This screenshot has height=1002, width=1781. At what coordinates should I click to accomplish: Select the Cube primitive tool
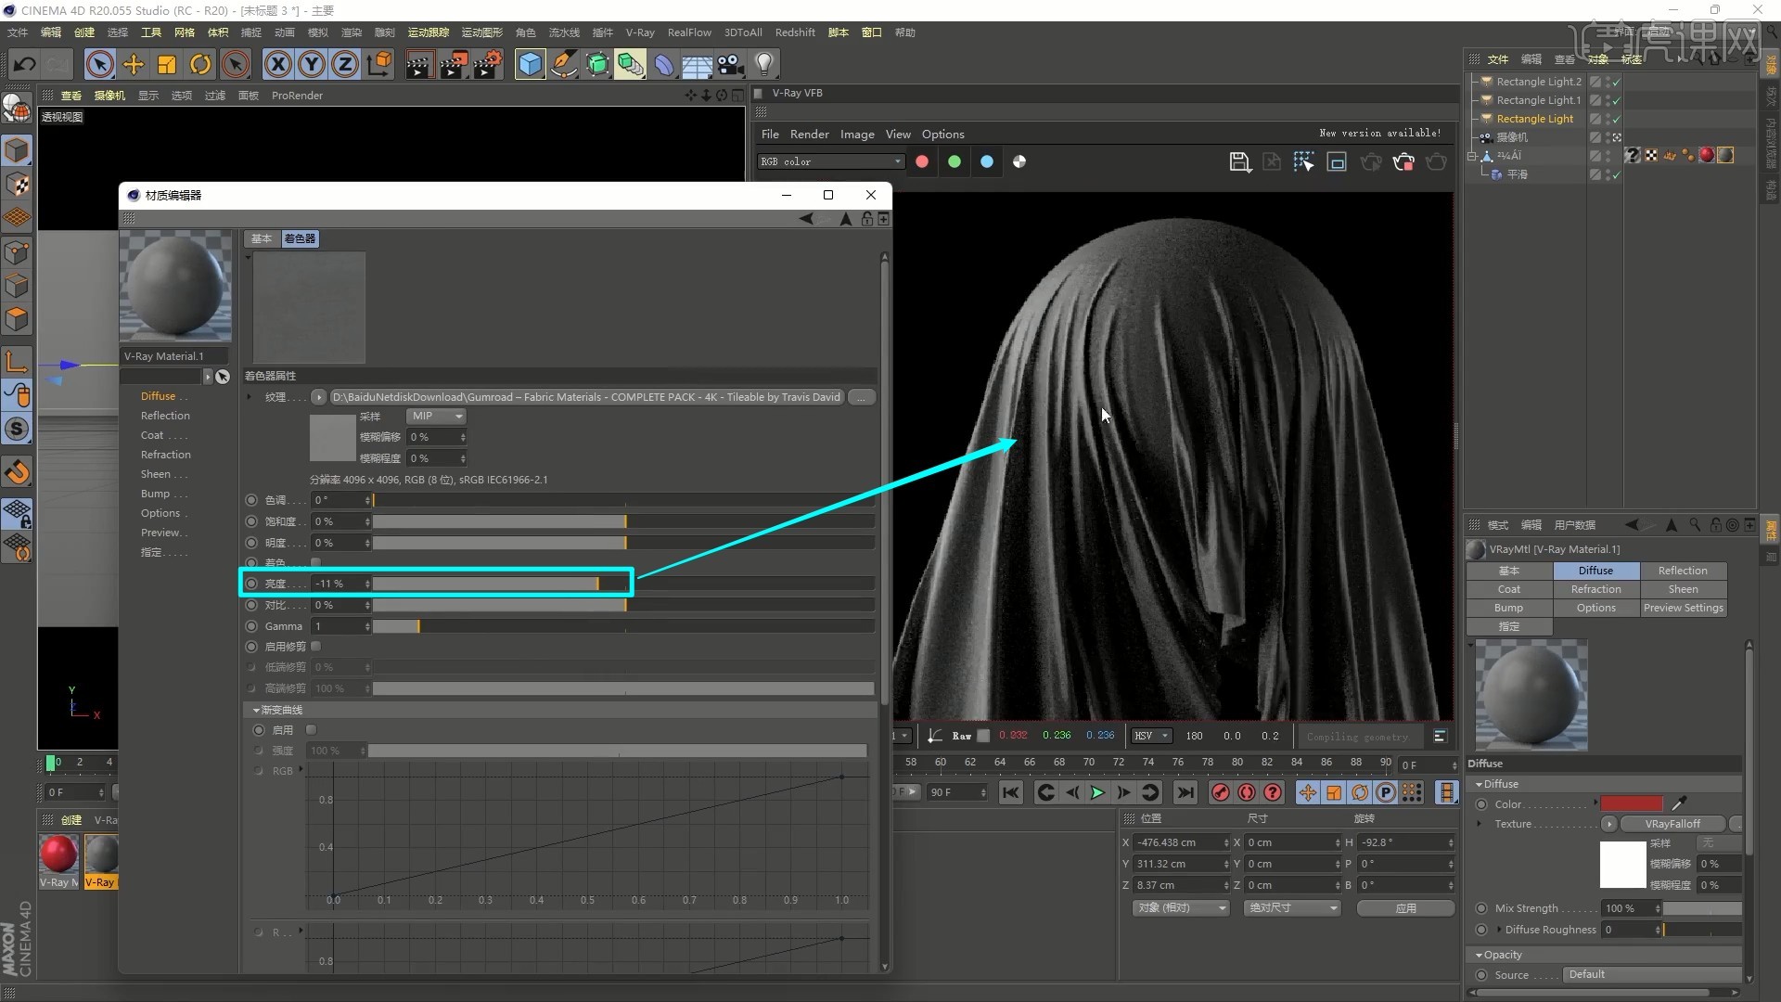(530, 64)
